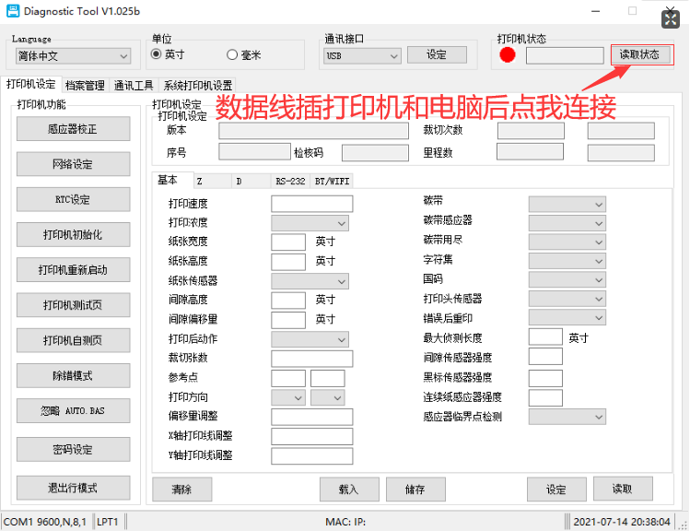This screenshot has height=531, width=690.
Task: Switch to the 打印机设定 tab
Action: [x=30, y=84]
